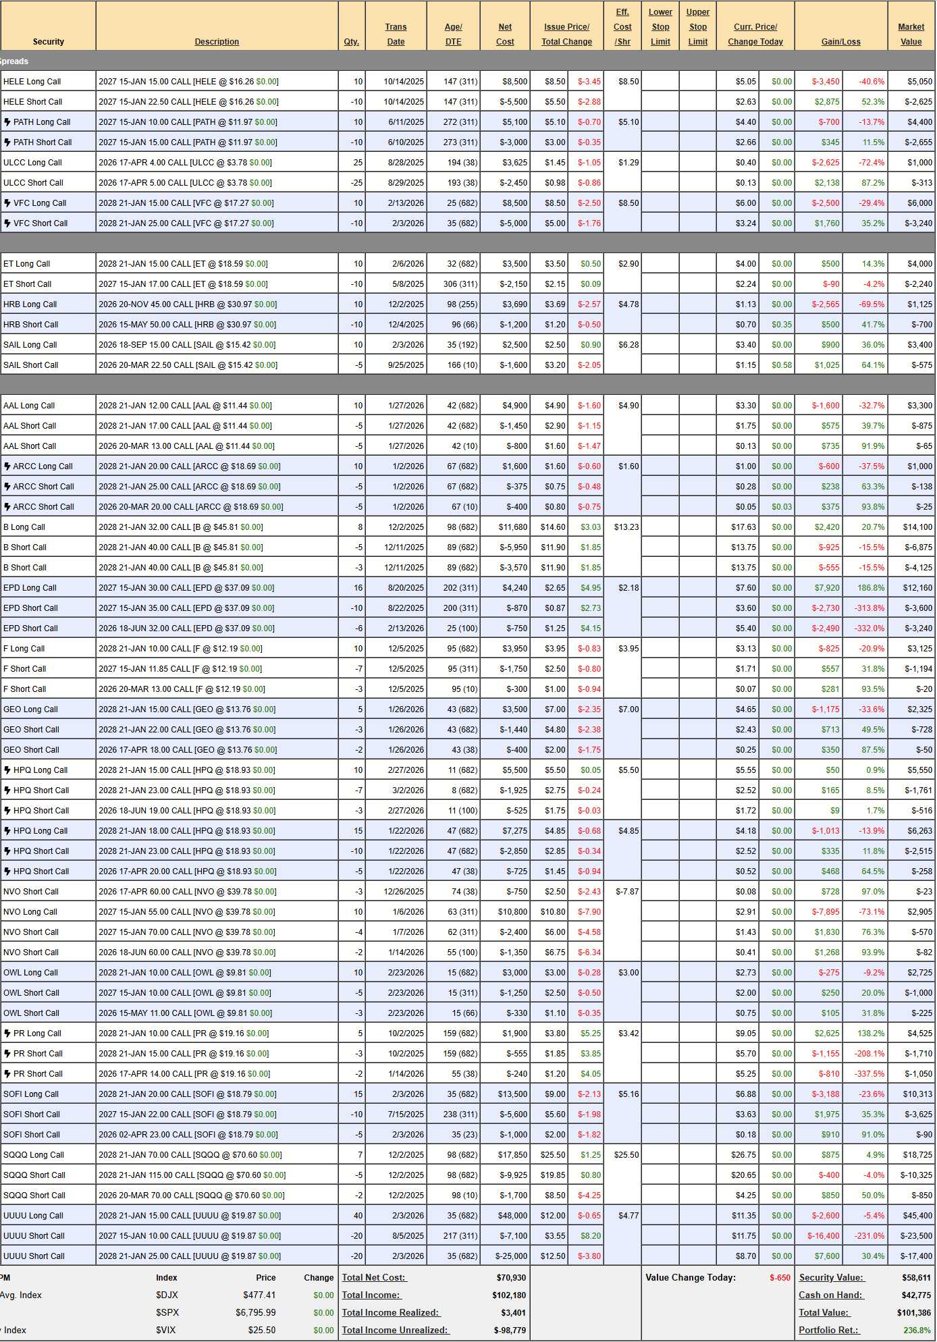937x1342 pixels.
Task: Click the bolt icon beside ARCC Long Call
Action: click(x=7, y=466)
